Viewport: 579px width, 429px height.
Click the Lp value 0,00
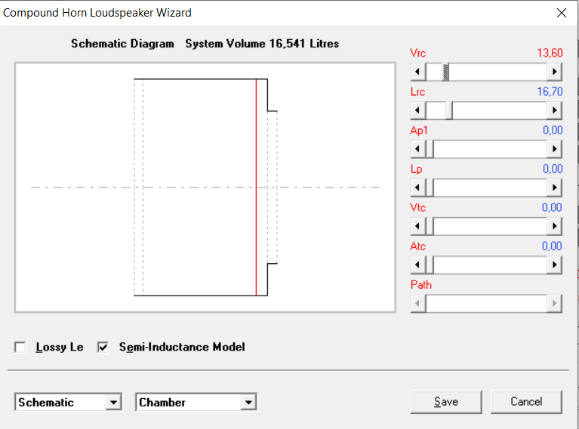(x=553, y=169)
